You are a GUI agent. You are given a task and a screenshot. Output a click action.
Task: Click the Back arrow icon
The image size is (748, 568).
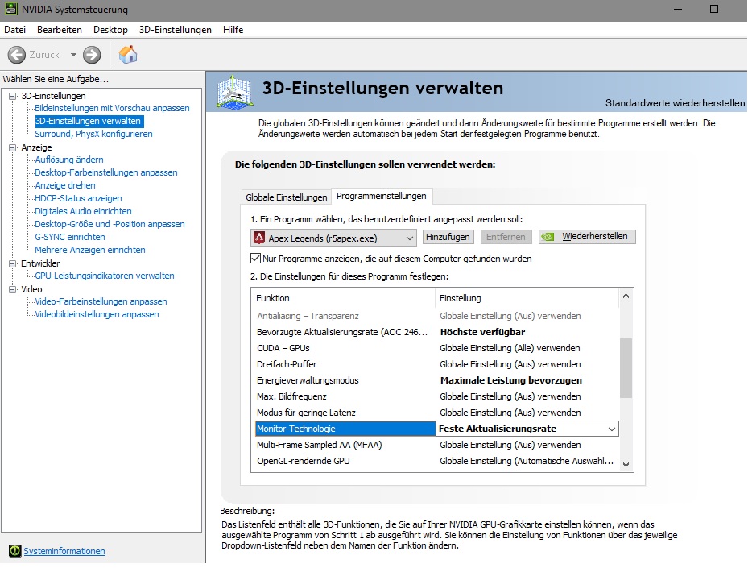point(17,55)
